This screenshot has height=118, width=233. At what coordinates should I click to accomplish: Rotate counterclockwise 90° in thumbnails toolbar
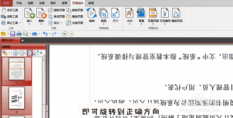[x=30, y=53]
